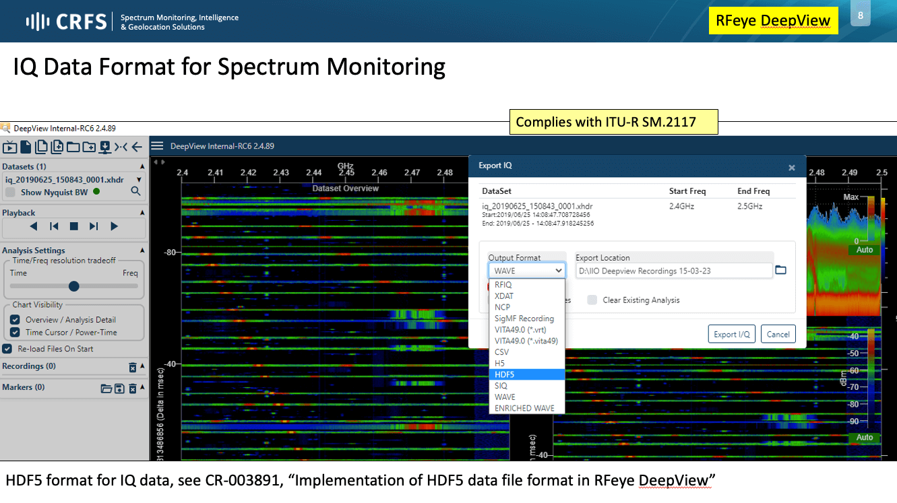Select SigMF Recording from the format list
This screenshot has height=503, width=897.
[525, 318]
